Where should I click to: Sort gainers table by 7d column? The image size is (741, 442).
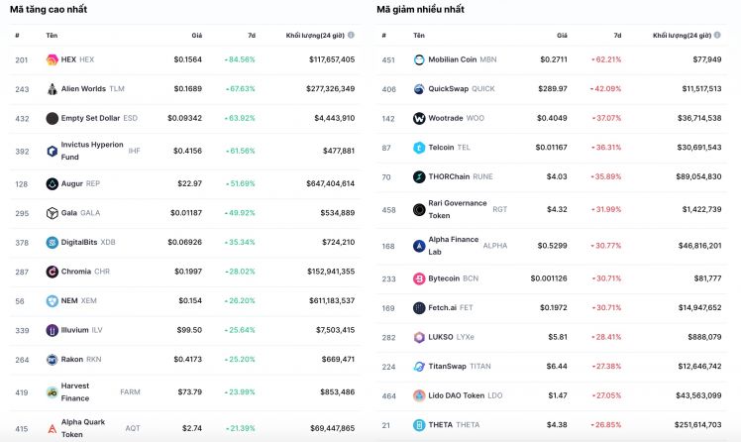tap(252, 36)
